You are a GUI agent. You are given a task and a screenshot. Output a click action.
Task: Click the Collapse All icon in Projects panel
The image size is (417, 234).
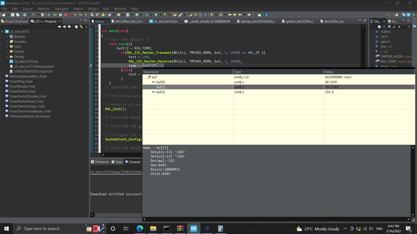pos(76,27)
